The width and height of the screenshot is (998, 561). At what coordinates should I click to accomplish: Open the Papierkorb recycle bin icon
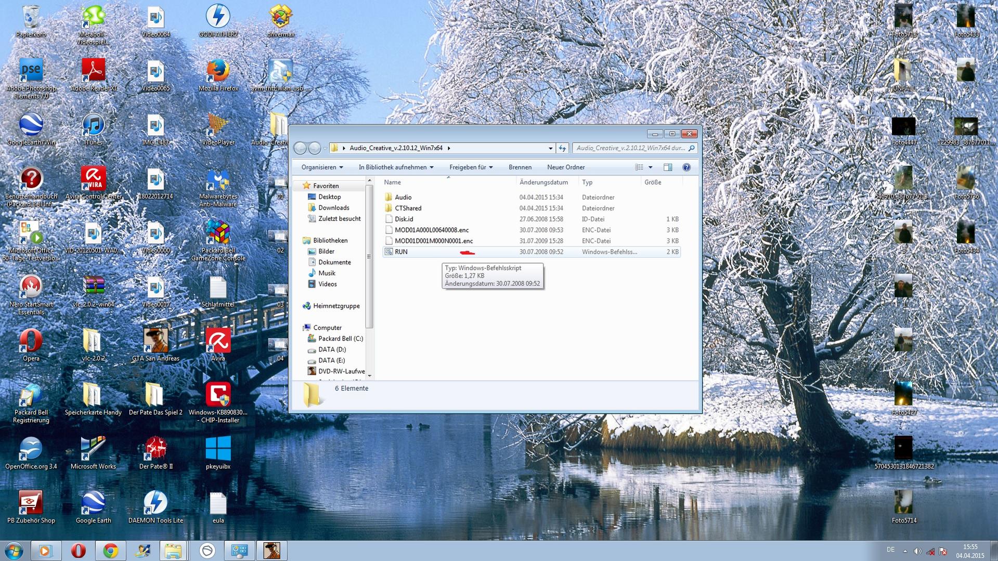[31, 21]
